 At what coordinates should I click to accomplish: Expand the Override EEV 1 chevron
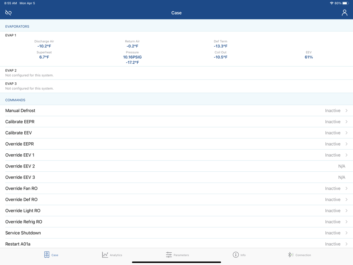(347, 155)
